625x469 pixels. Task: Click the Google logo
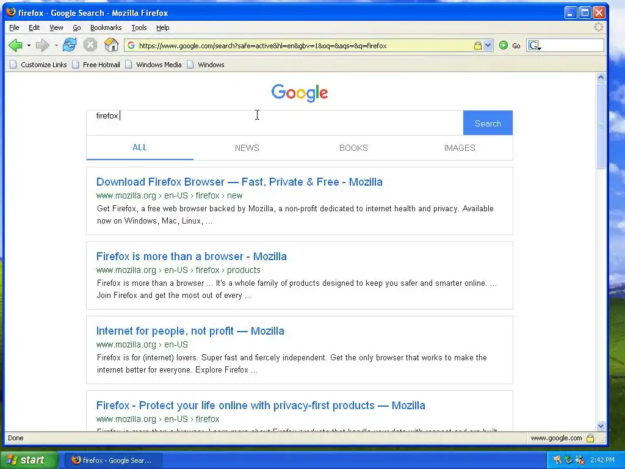(x=300, y=93)
